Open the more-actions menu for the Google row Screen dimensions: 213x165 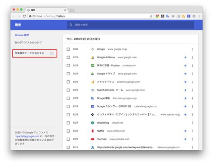point(192,49)
